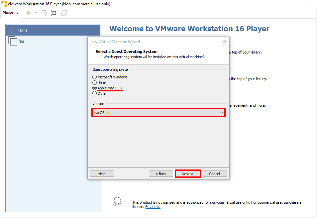Close the New Virtual Machine Wizard dialog
The image size is (317, 218).
tap(224, 42)
